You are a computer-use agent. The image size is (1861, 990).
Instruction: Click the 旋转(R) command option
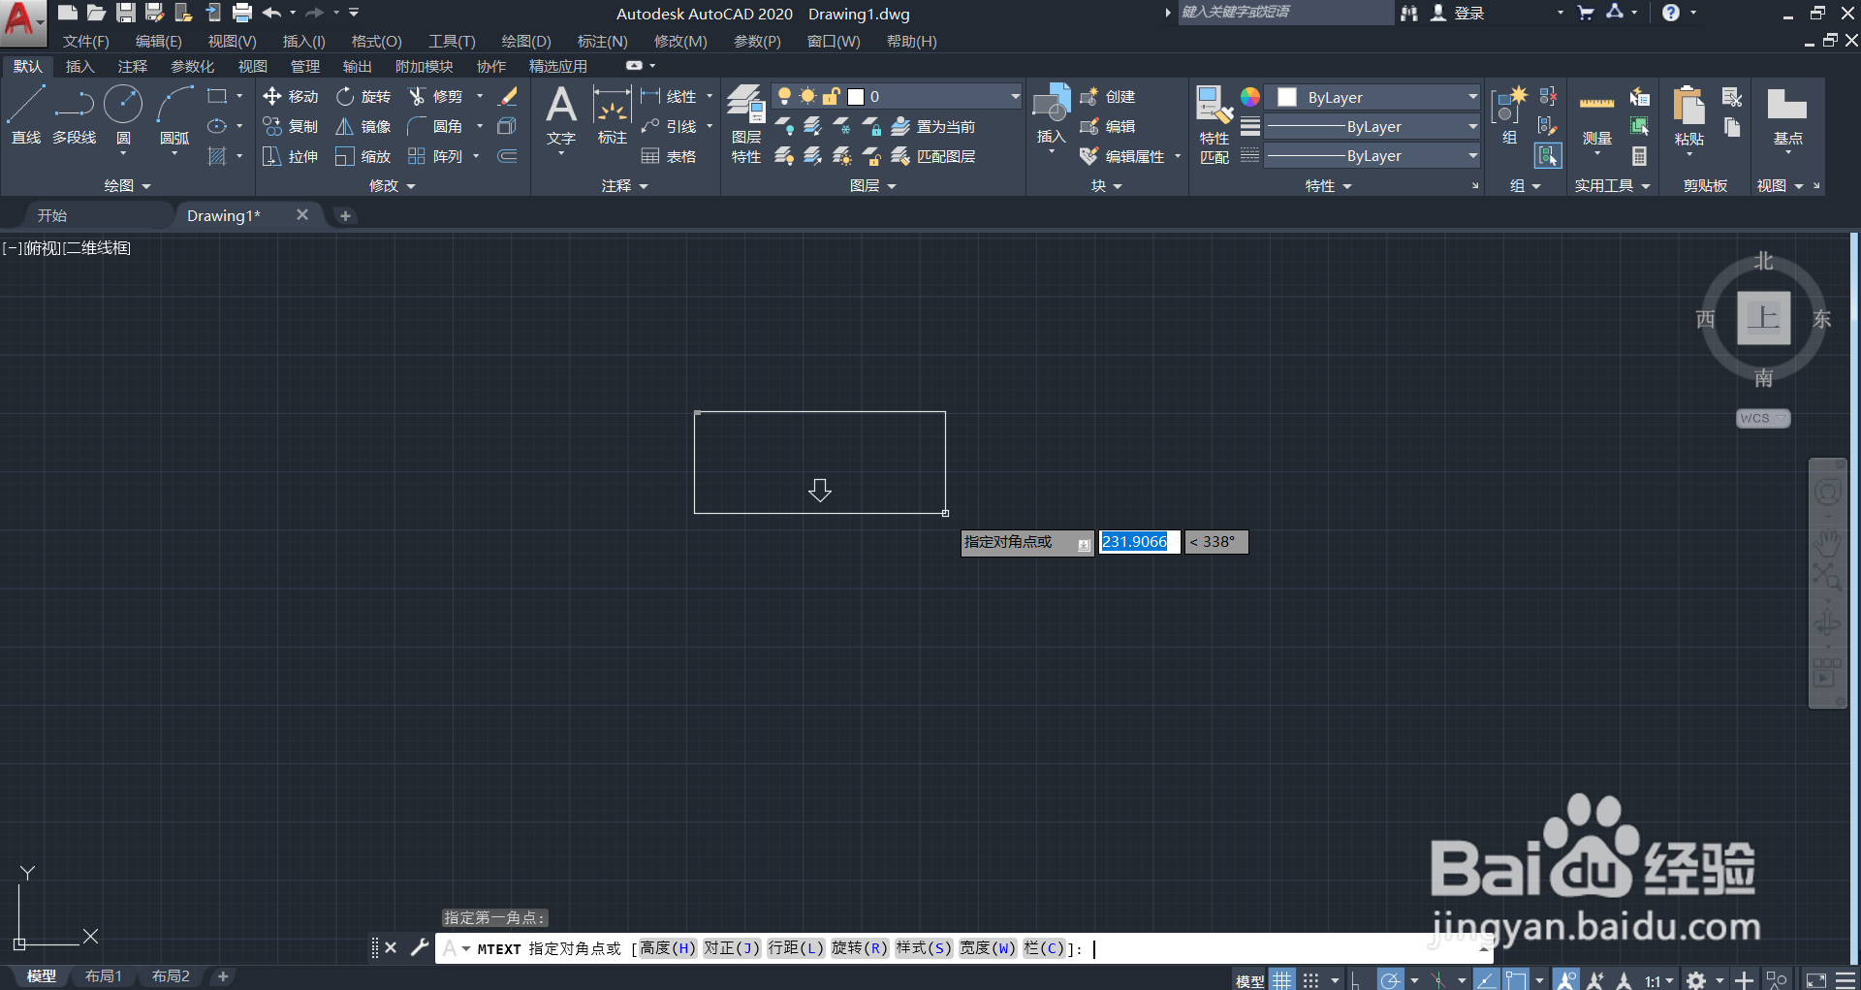[x=860, y=948]
